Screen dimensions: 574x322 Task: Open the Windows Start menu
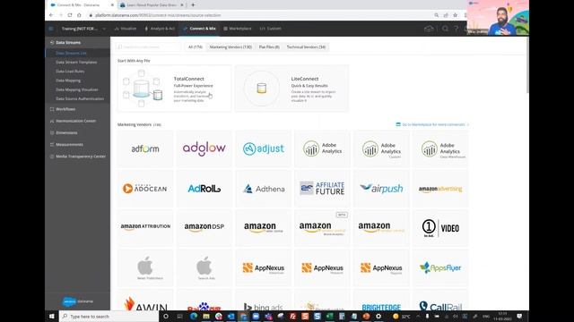pos(52,316)
